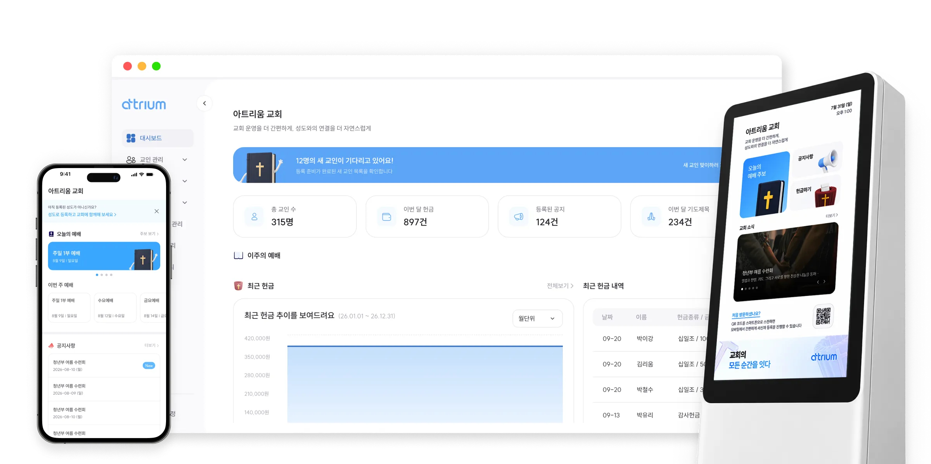Click the 이번 달 헌금 wallet icon
Viewport: 931px width, 464px height.
tap(387, 217)
